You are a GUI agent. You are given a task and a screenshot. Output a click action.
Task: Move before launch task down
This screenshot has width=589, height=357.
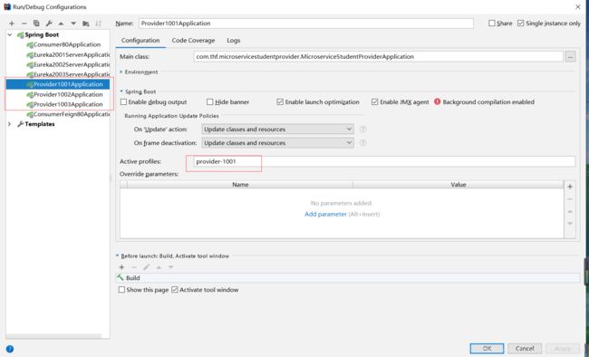[171, 267]
